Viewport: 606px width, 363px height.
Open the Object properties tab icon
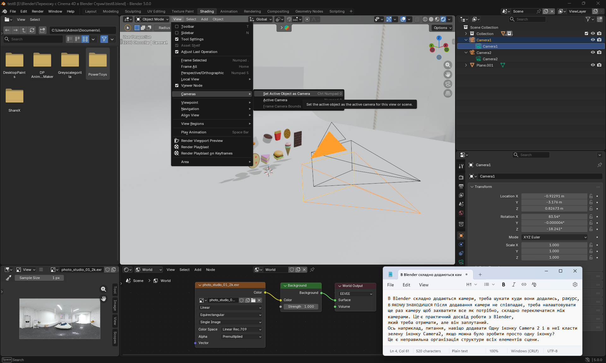(x=461, y=236)
